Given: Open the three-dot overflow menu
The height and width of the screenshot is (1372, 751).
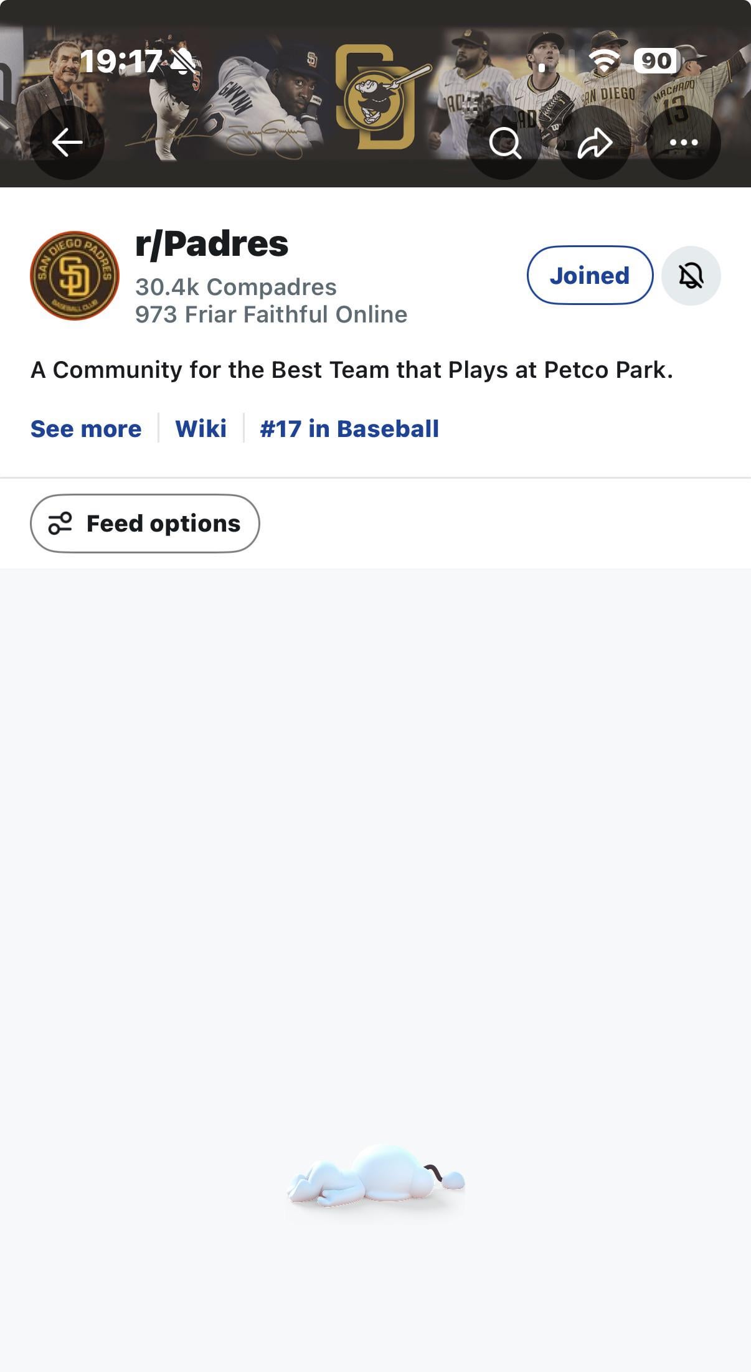Looking at the screenshot, I should click(x=684, y=143).
